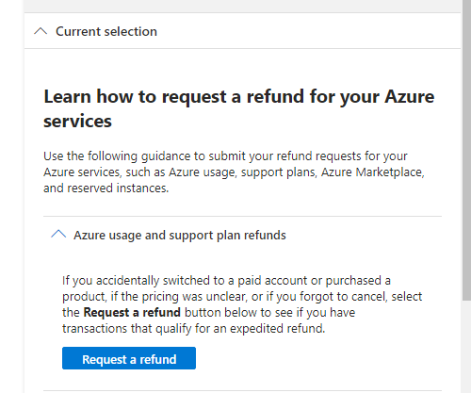Click the vertical scrollbar thumb
This screenshot has width=471, height=393.
coord(466,150)
